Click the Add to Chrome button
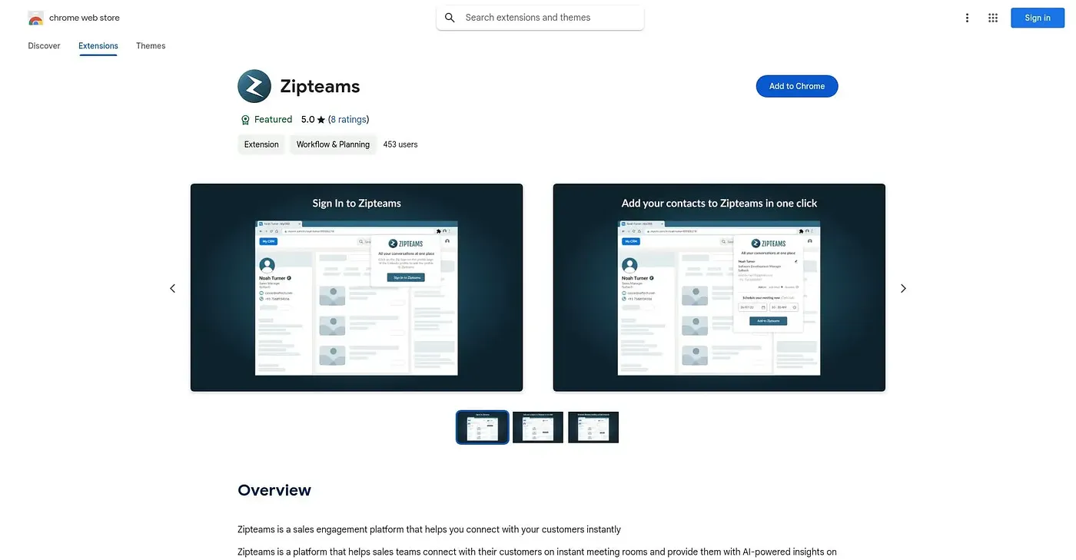The image size is (1076, 560). click(797, 86)
